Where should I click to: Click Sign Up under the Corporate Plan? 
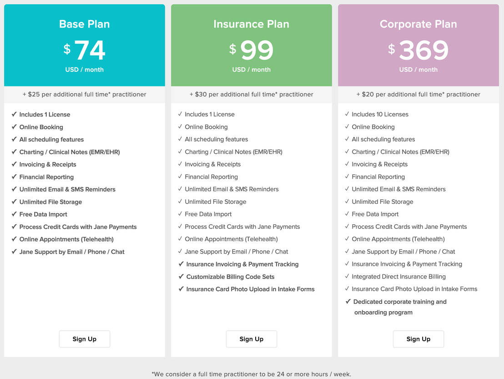click(418, 339)
